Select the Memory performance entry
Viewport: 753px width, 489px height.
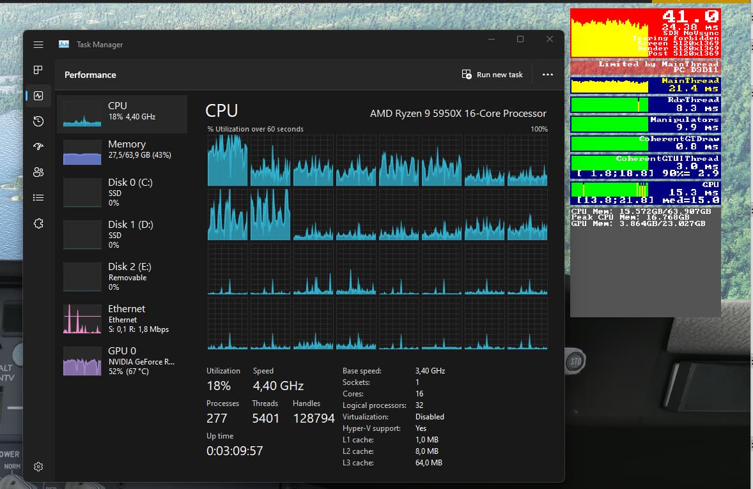coord(122,153)
